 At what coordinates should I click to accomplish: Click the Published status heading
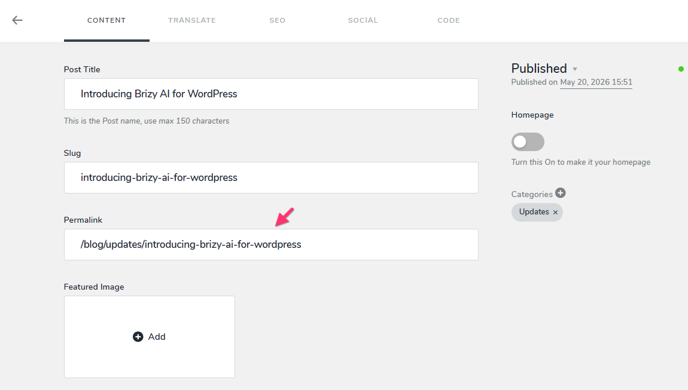[539, 69]
